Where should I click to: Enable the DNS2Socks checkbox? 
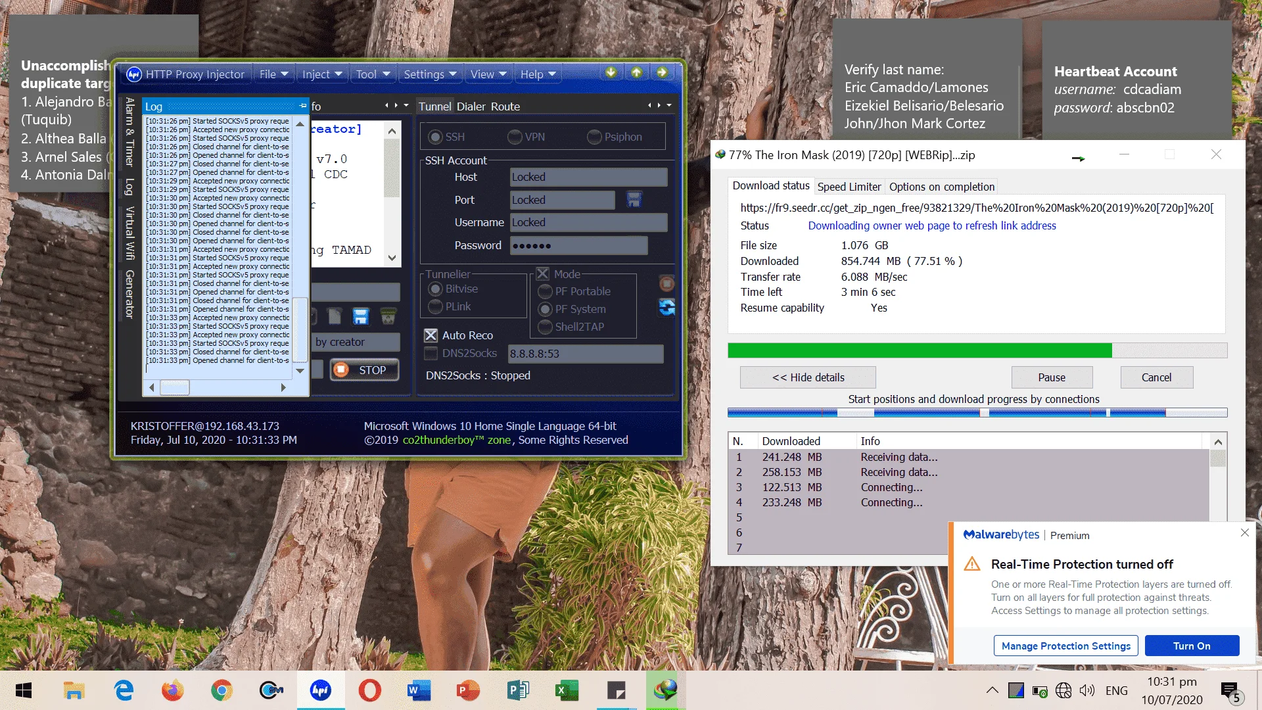click(x=431, y=353)
